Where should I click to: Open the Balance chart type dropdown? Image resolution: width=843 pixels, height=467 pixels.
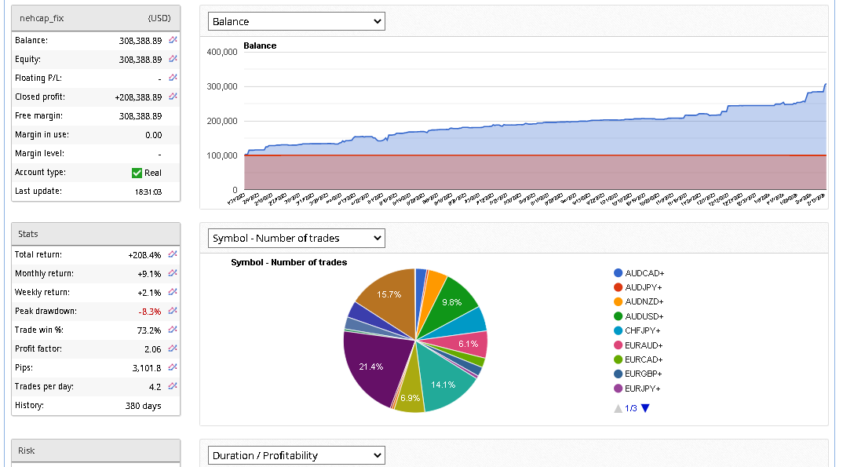pyautogui.click(x=297, y=21)
